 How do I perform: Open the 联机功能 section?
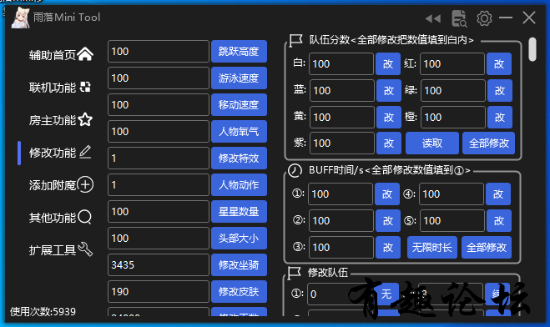(59, 87)
